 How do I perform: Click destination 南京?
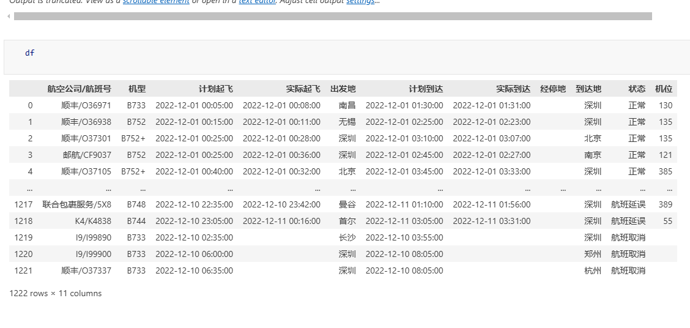point(593,155)
